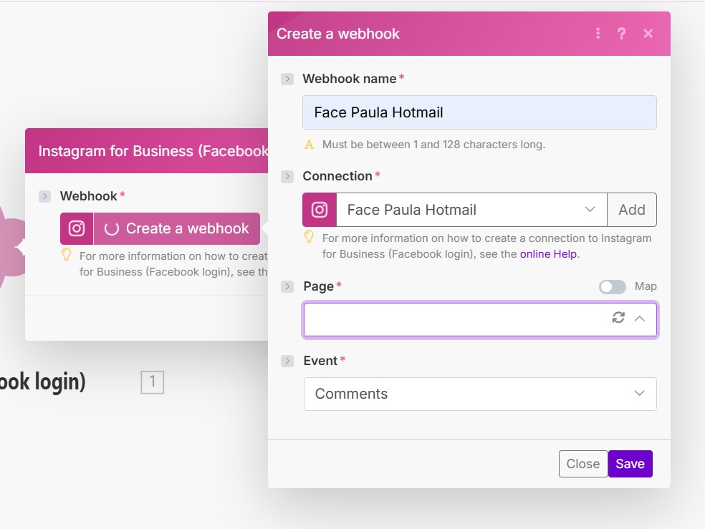Click the Webhook name text field
Image resolution: width=705 pixels, height=529 pixels.
coord(479,112)
